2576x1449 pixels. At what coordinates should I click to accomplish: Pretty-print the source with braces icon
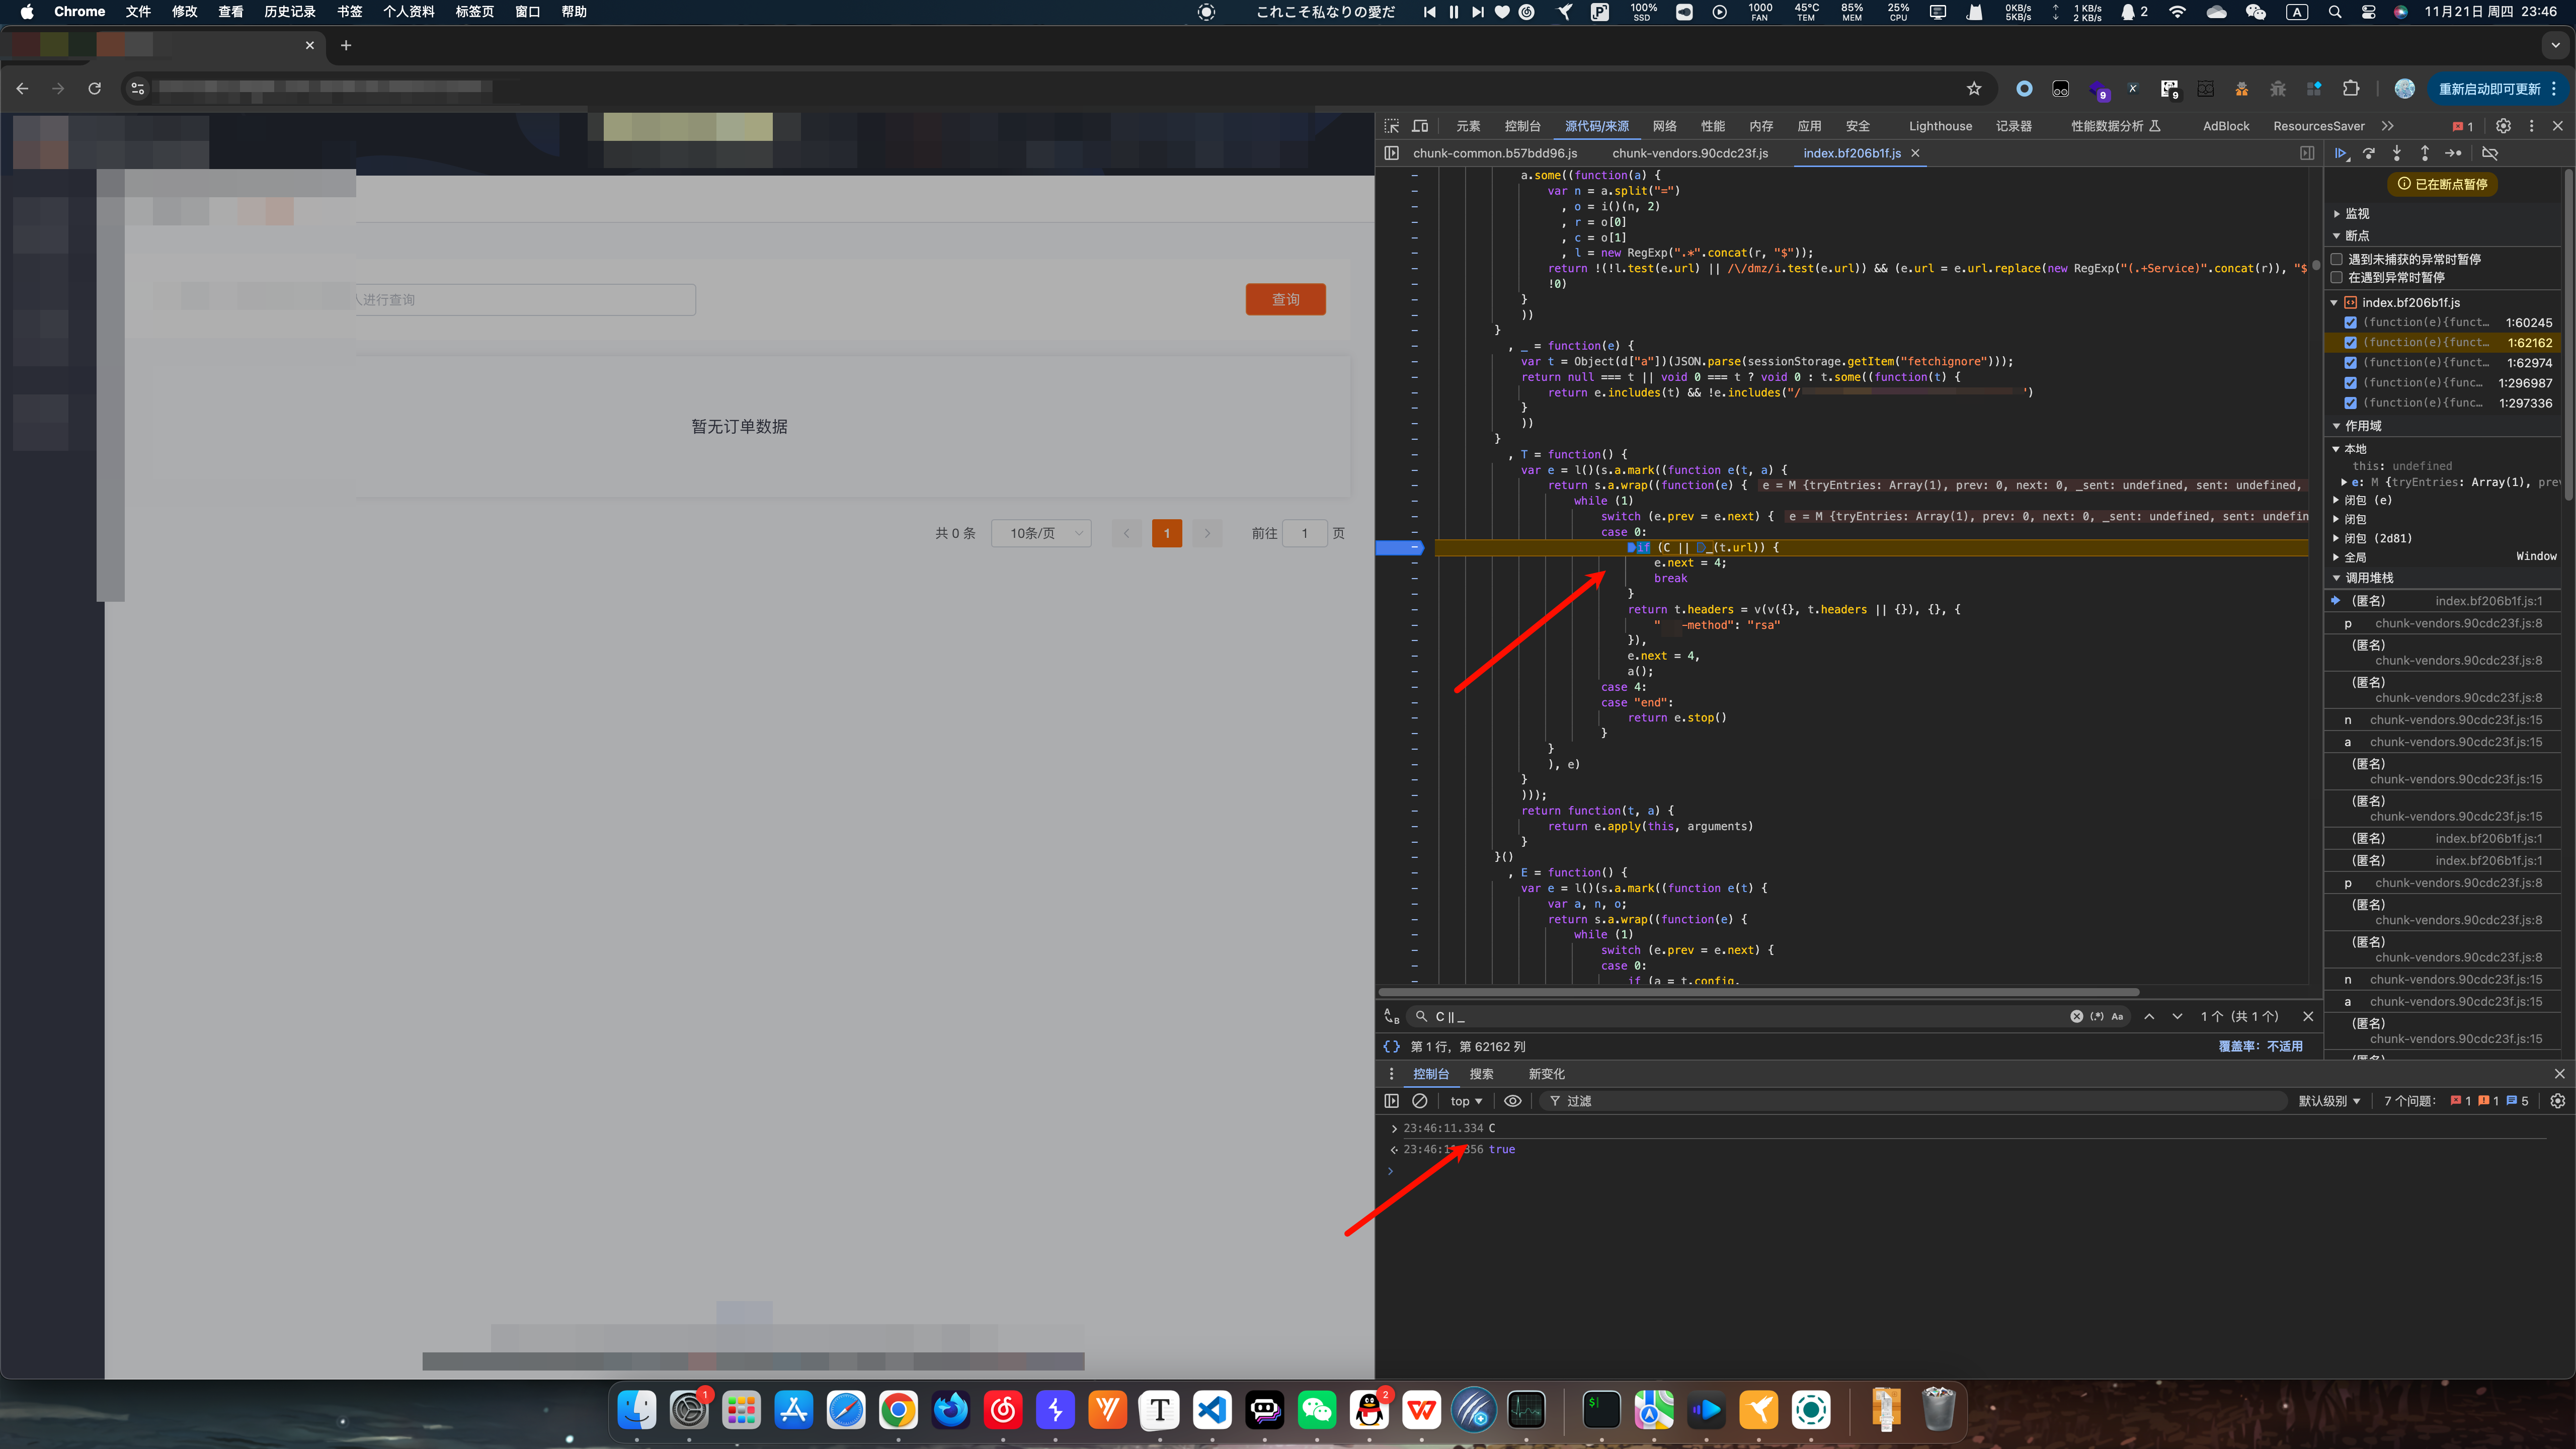pyautogui.click(x=1391, y=1046)
